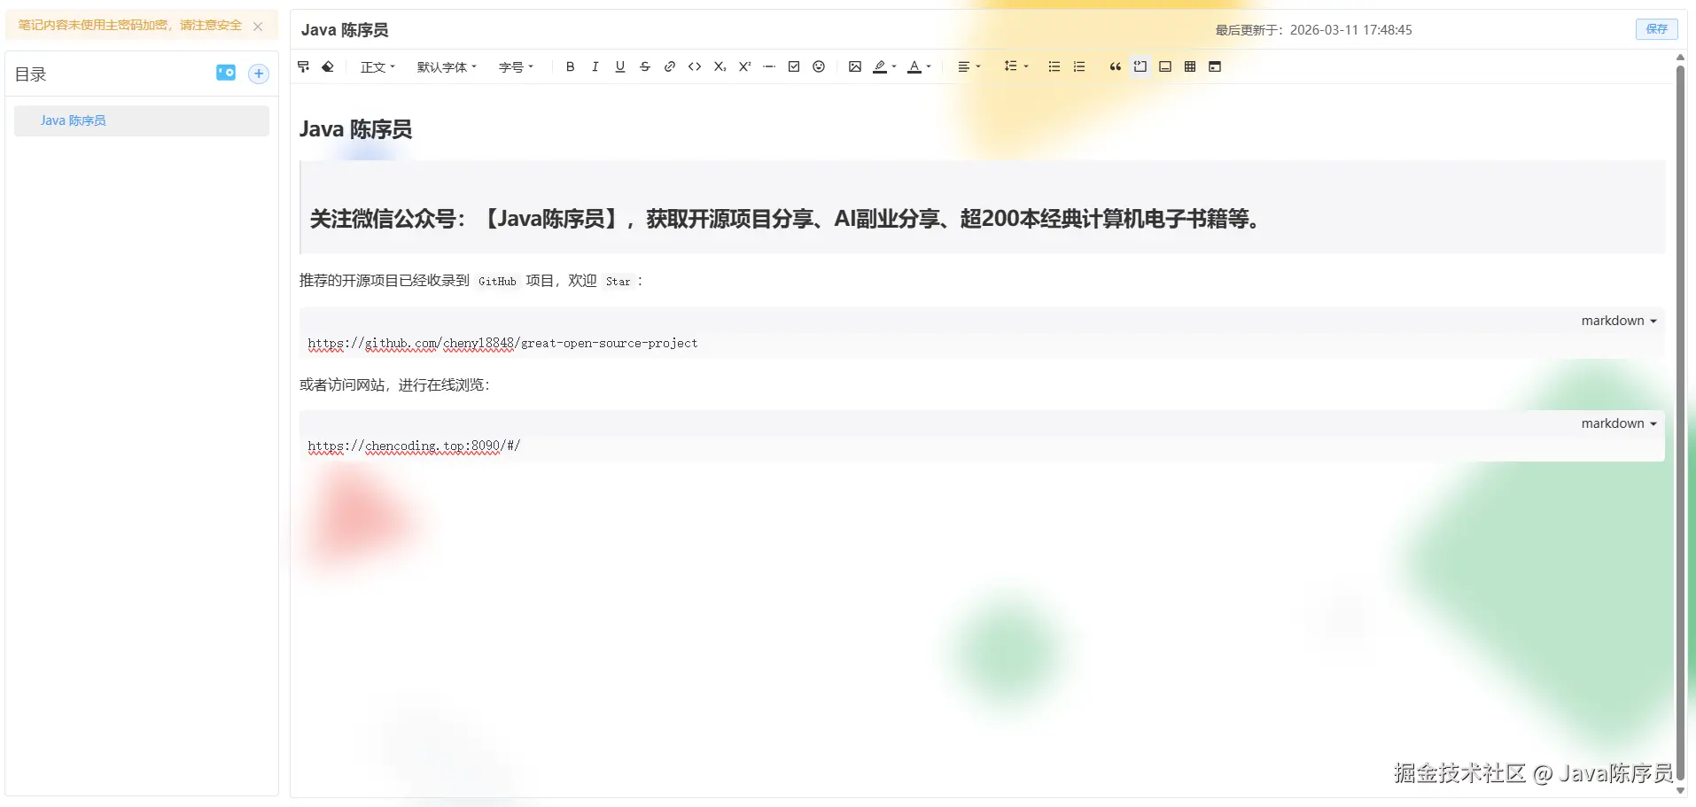
Task: Open highlight color dropdown arrow
Action: 894,66
